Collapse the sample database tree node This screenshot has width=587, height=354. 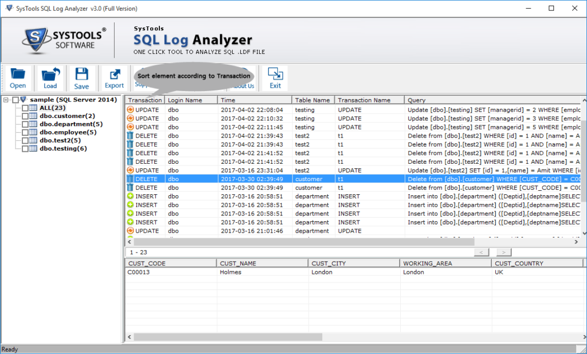[x=6, y=100]
